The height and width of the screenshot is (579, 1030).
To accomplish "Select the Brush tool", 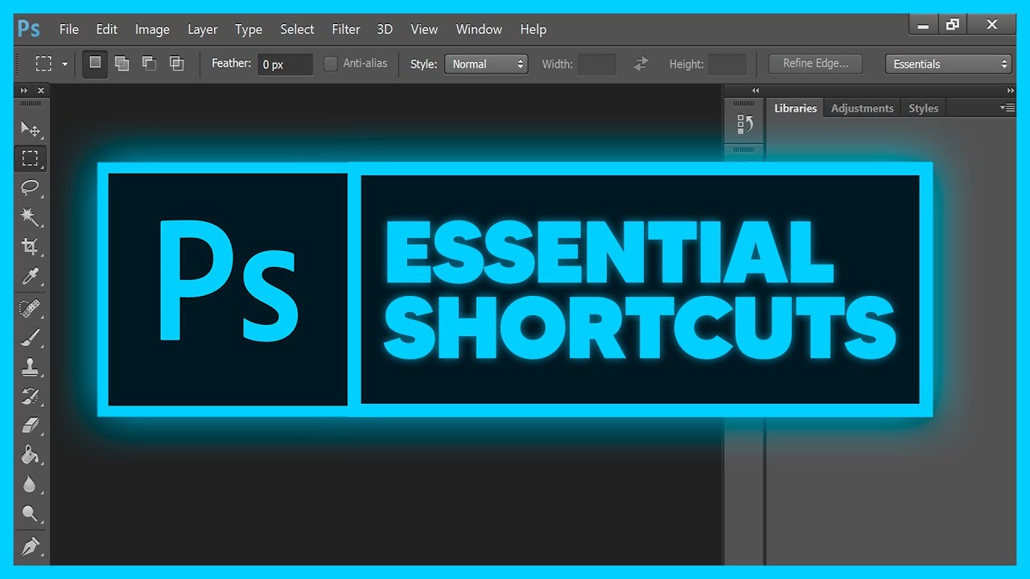I will [30, 338].
